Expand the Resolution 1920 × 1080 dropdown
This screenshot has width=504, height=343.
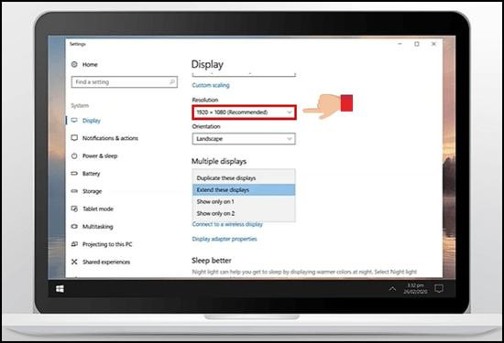[x=244, y=113]
